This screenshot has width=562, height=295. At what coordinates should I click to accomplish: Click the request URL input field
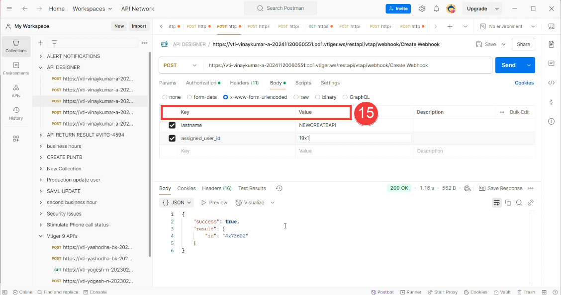pyautogui.click(x=347, y=65)
